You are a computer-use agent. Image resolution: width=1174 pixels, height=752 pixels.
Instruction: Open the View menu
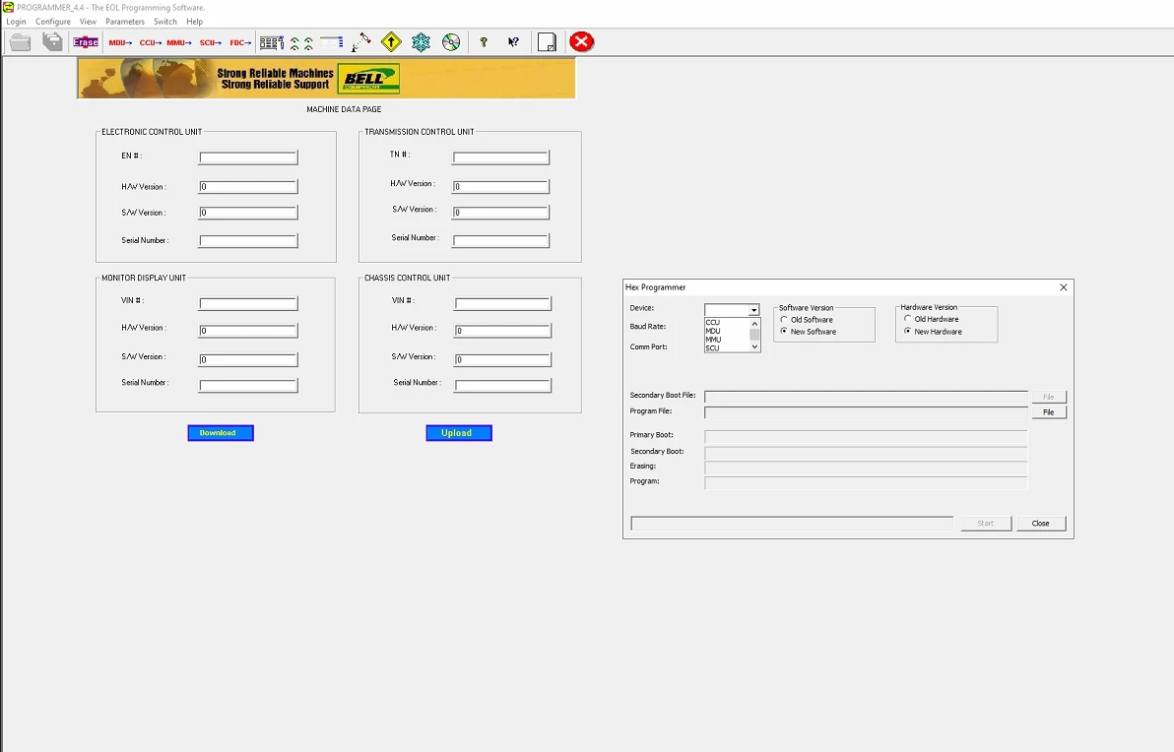[89, 22]
